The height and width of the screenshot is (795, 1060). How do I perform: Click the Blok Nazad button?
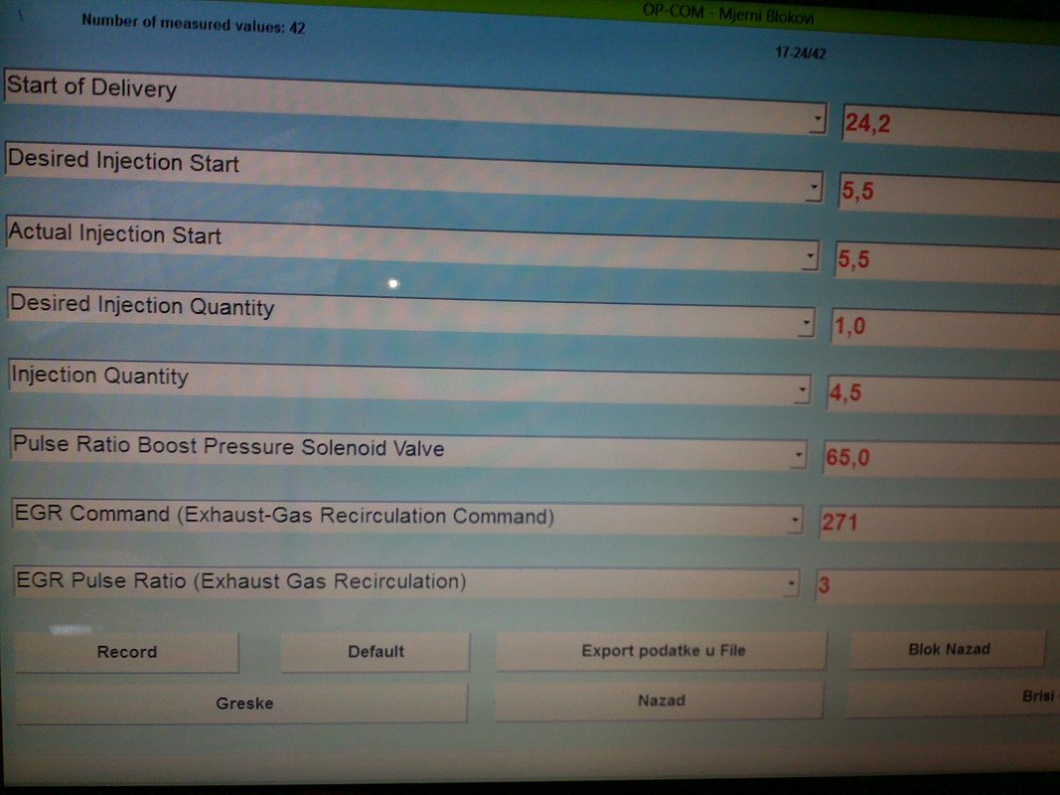pos(949,650)
